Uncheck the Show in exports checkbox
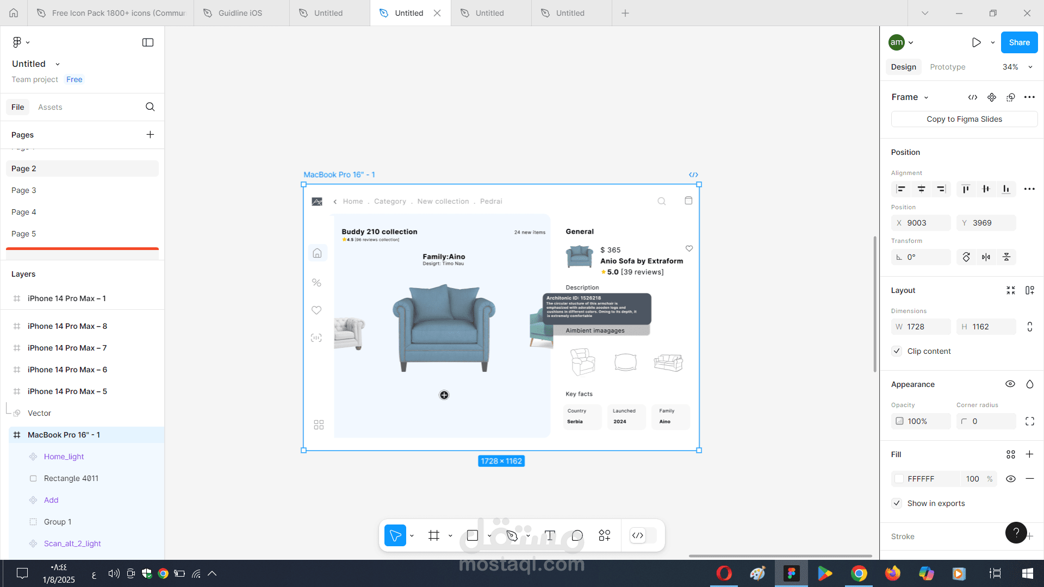 coord(897,503)
